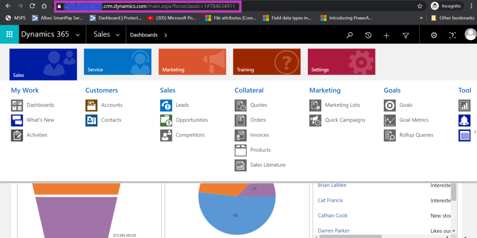The width and height of the screenshot is (477, 238).
Task: Click the help question mark icon
Action: pos(452,35)
